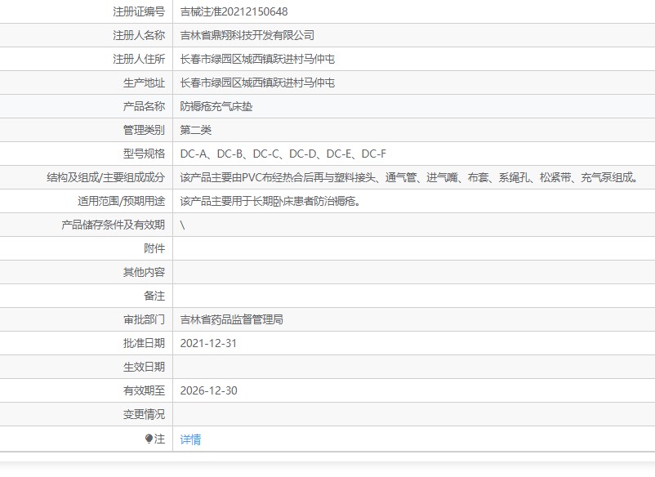Select registrant name 吉林省鼎翔科技开发有限公司
Image resolution: width=655 pixels, height=477 pixels.
click(x=247, y=35)
